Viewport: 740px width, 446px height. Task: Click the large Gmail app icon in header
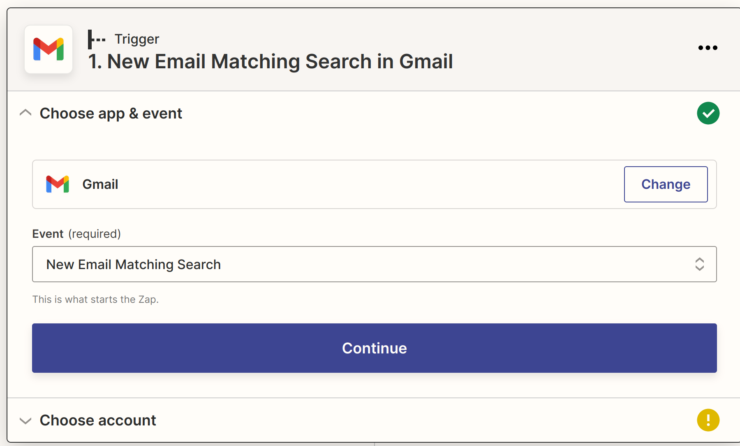pyautogui.click(x=49, y=49)
